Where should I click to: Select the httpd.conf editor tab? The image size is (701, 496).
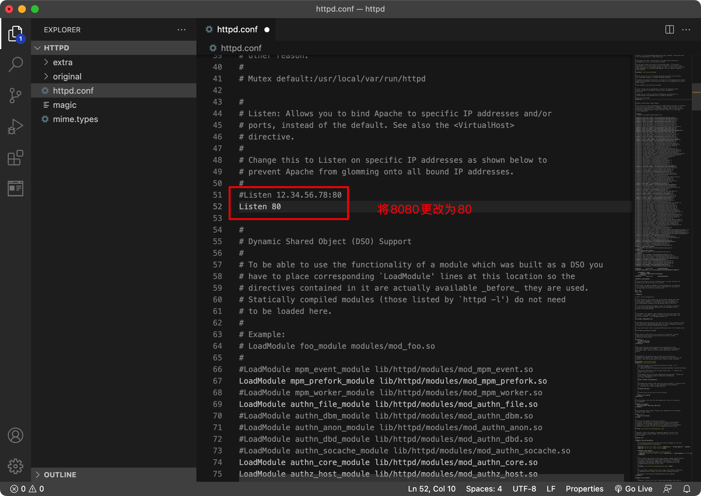pyautogui.click(x=237, y=30)
